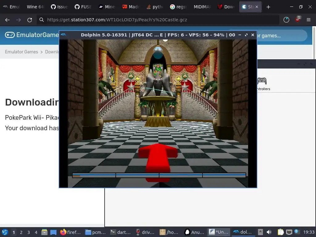
Task: Go back to the previous page
Action: (7, 20)
